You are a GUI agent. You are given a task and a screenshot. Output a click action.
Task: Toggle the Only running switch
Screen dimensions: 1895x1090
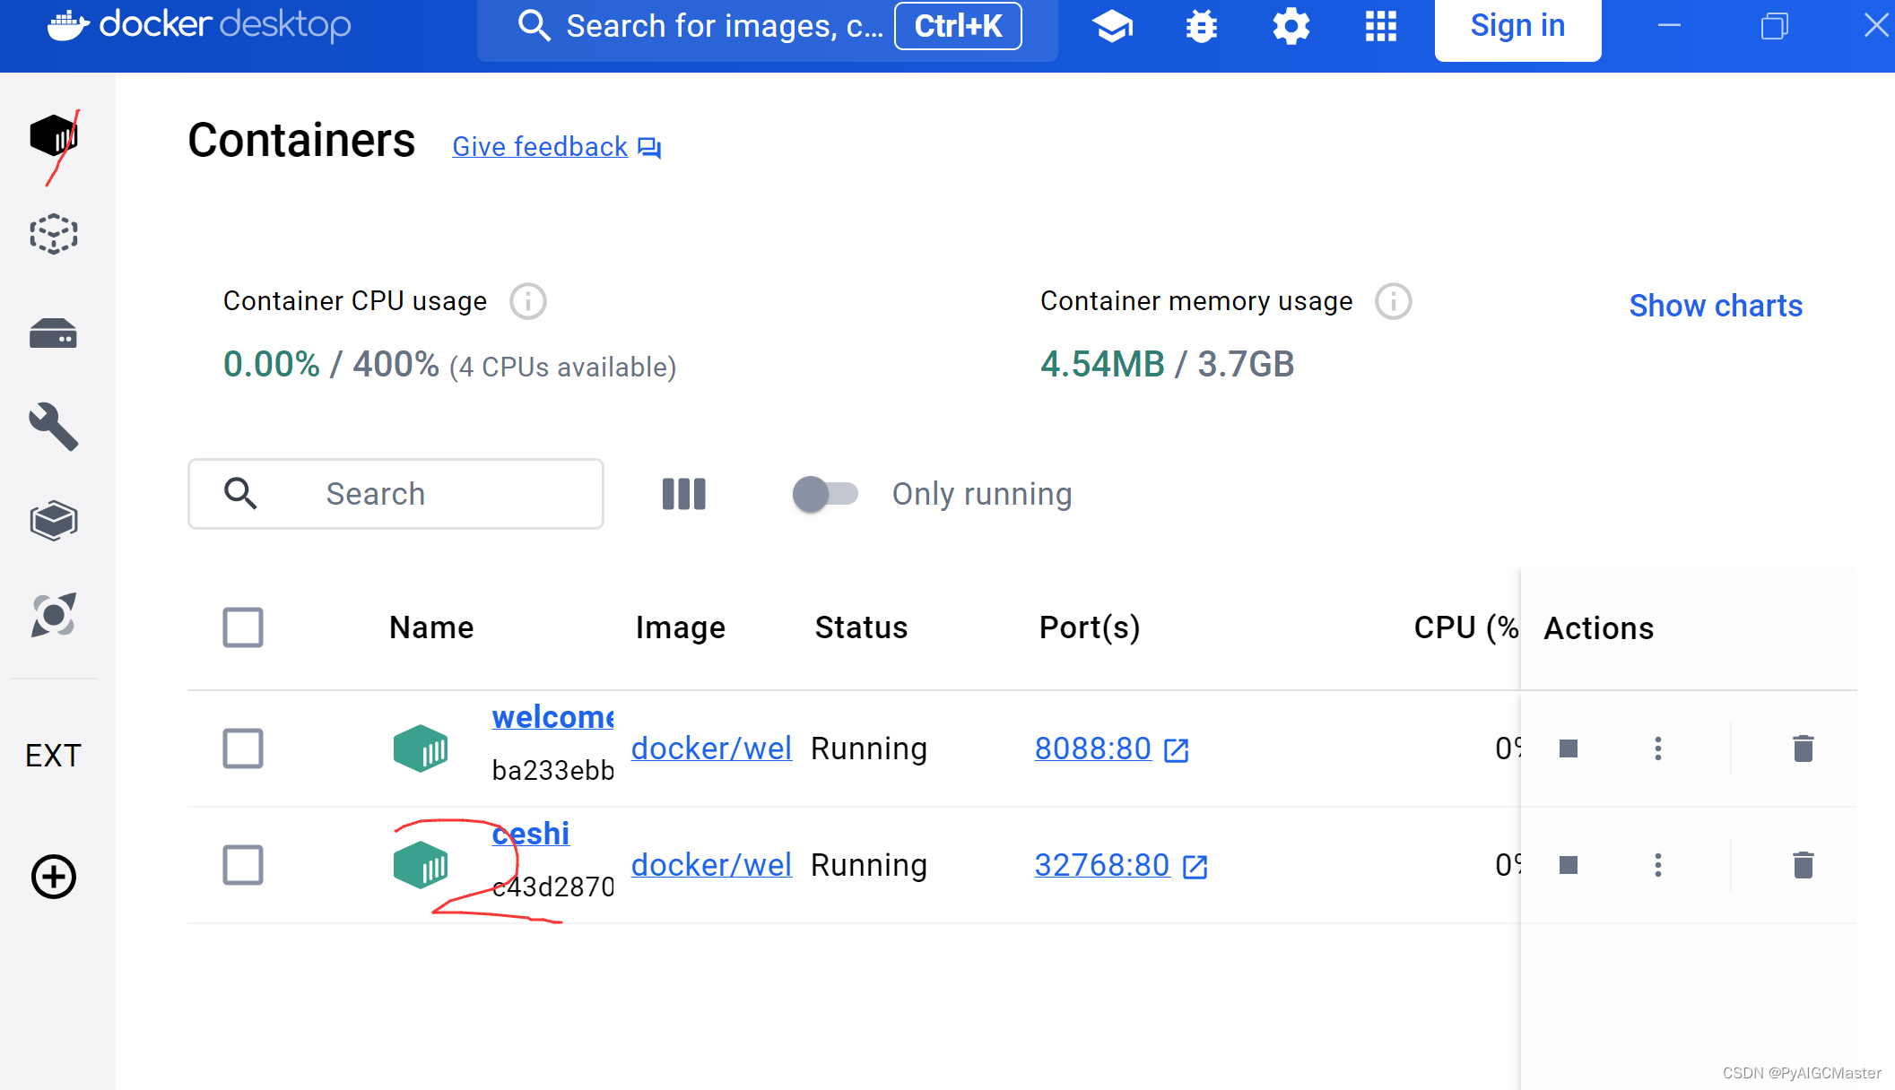click(x=824, y=494)
